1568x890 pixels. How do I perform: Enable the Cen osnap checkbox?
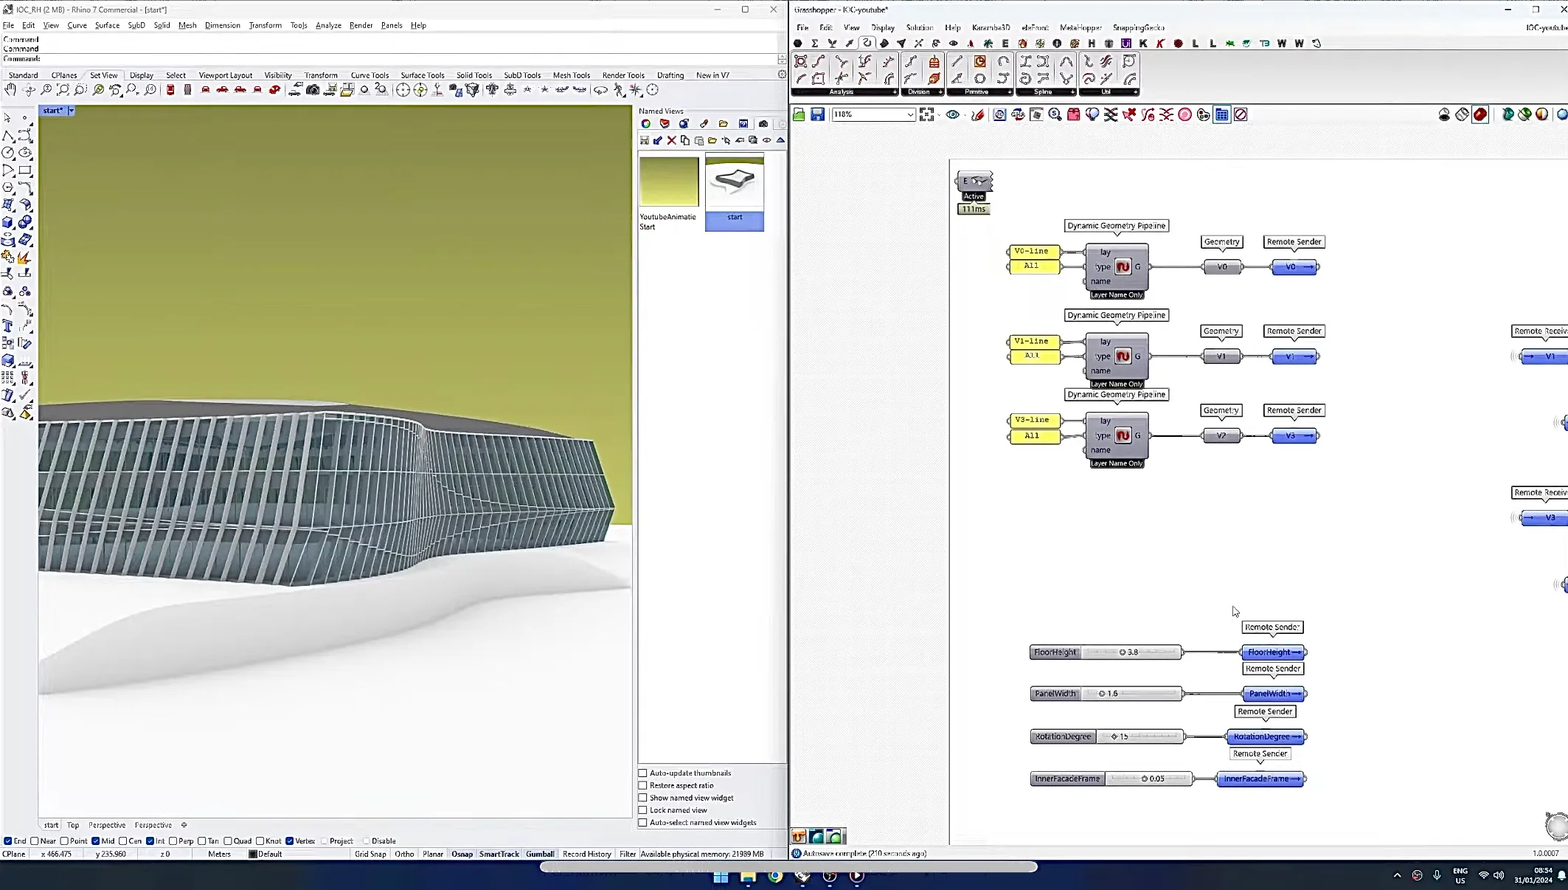pyautogui.click(x=122, y=841)
